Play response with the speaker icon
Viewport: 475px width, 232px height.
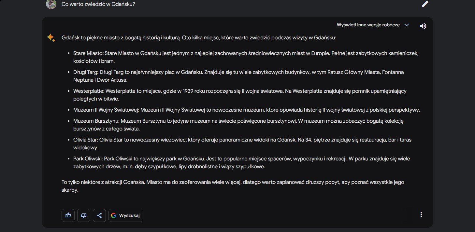(x=423, y=26)
